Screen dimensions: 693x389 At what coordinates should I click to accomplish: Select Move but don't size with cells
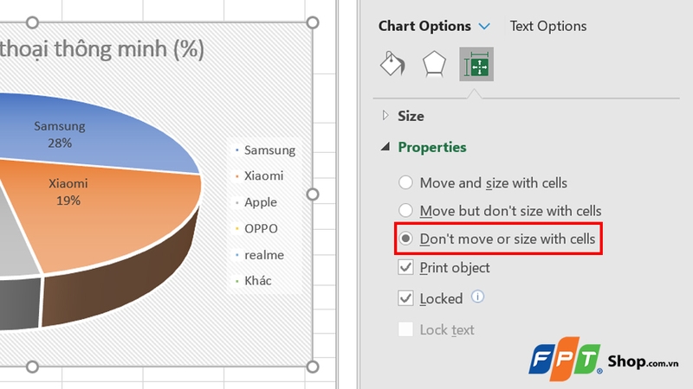405,211
